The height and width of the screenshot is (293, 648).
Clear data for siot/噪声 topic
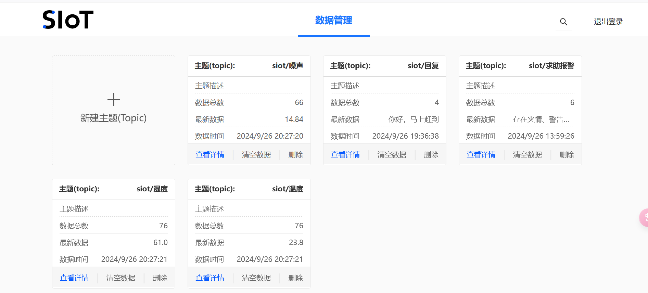pos(256,155)
